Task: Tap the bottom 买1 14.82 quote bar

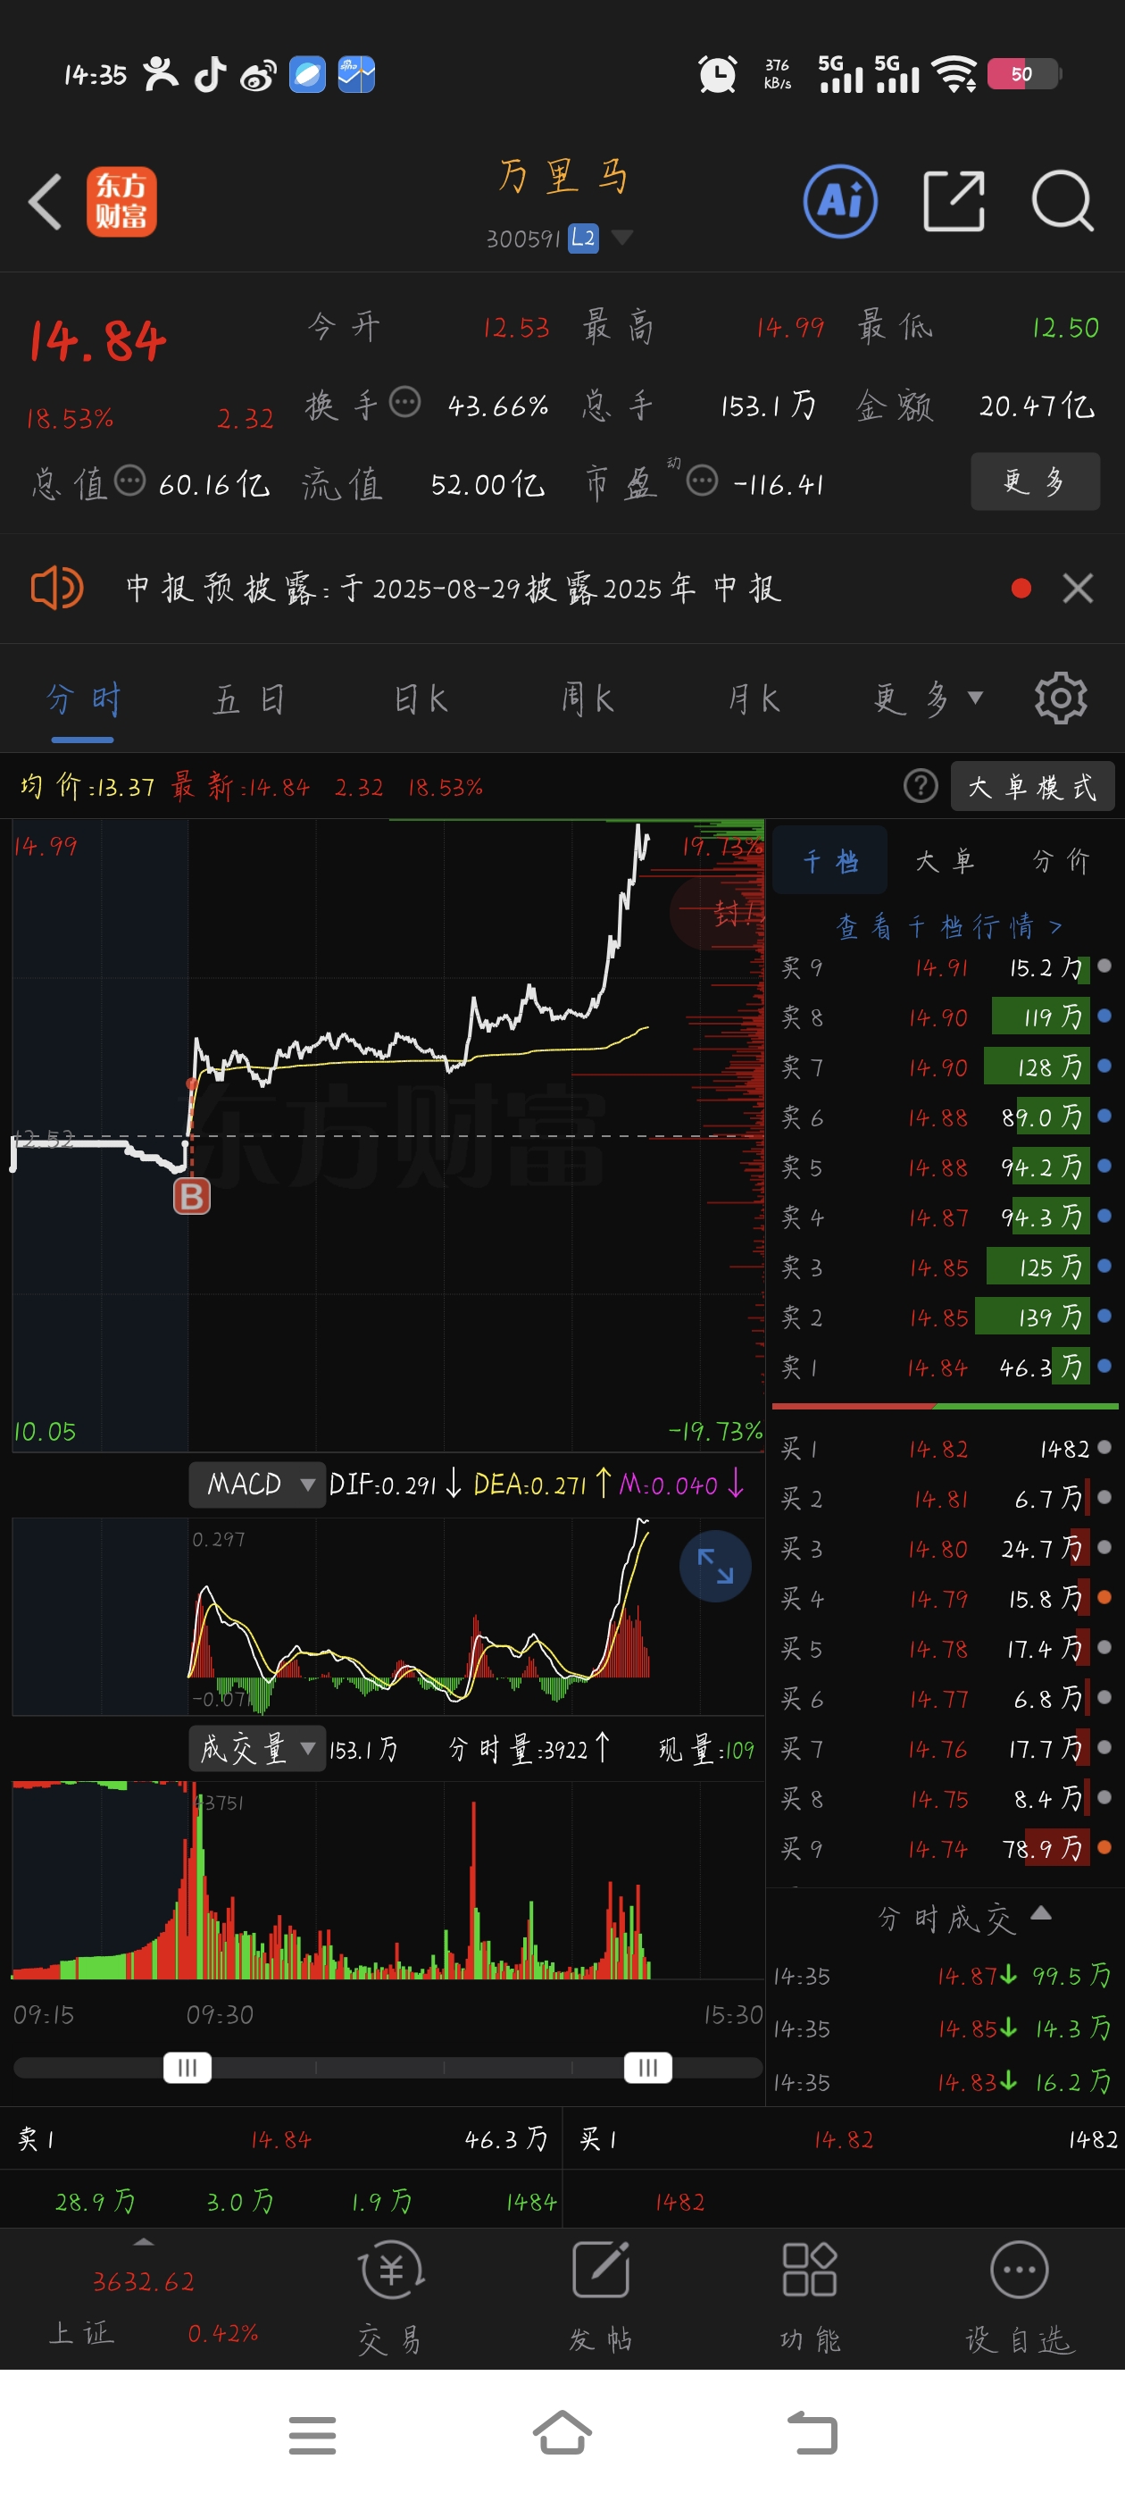Action: tap(844, 2139)
